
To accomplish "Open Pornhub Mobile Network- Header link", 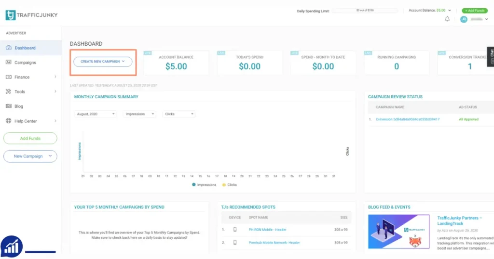I will pos(274,243).
